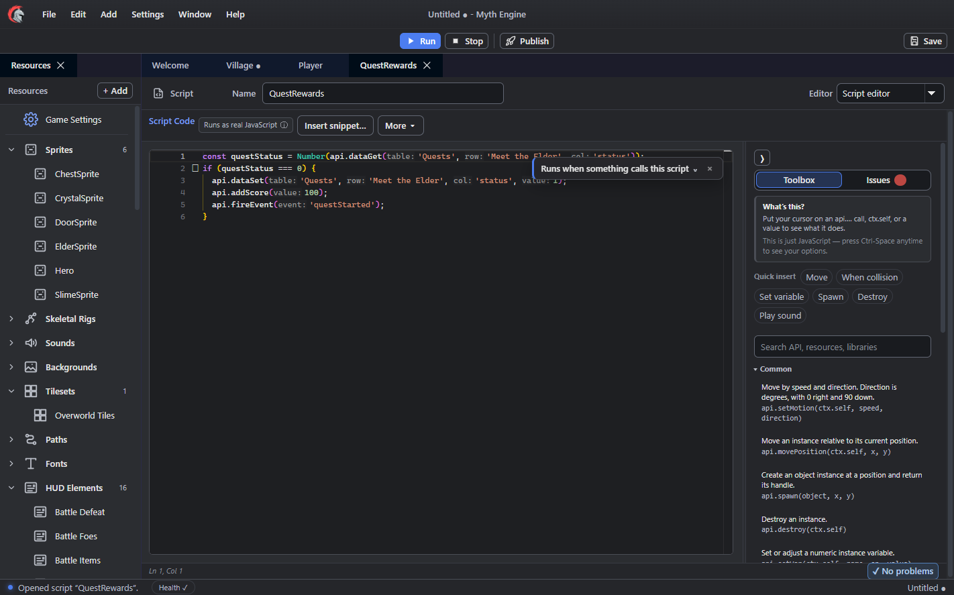Insert the 'When collision' quick snippet
Image resolution: width=954 pixels, height=595 pixels.
click(869, 277)
